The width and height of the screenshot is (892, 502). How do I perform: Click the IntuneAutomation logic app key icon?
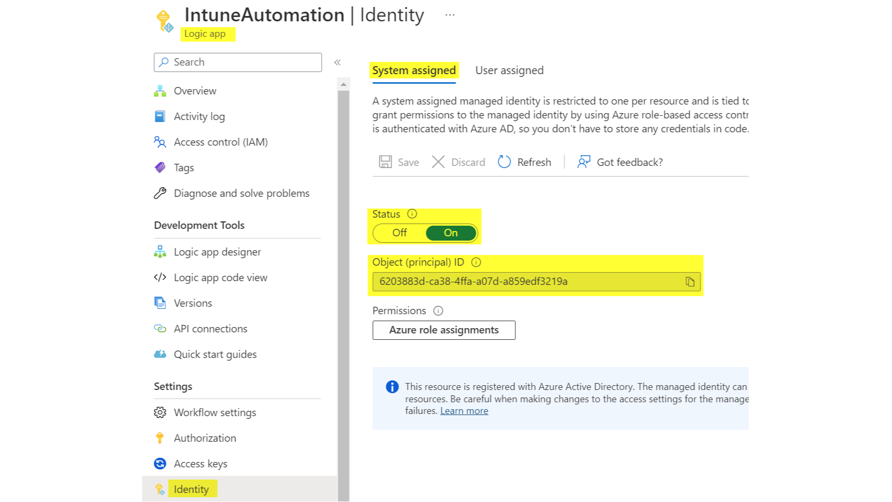pyautogui.click(x=165, y=21)
